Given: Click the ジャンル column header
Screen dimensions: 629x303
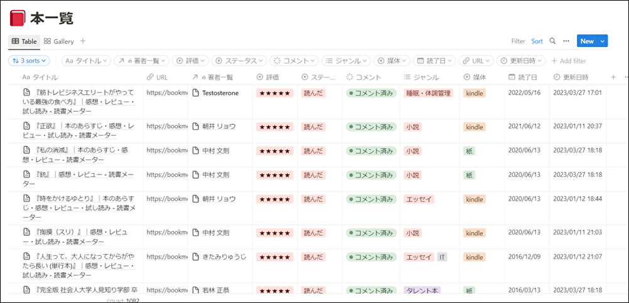Looking at the screenshot, I should pos(421,77).
